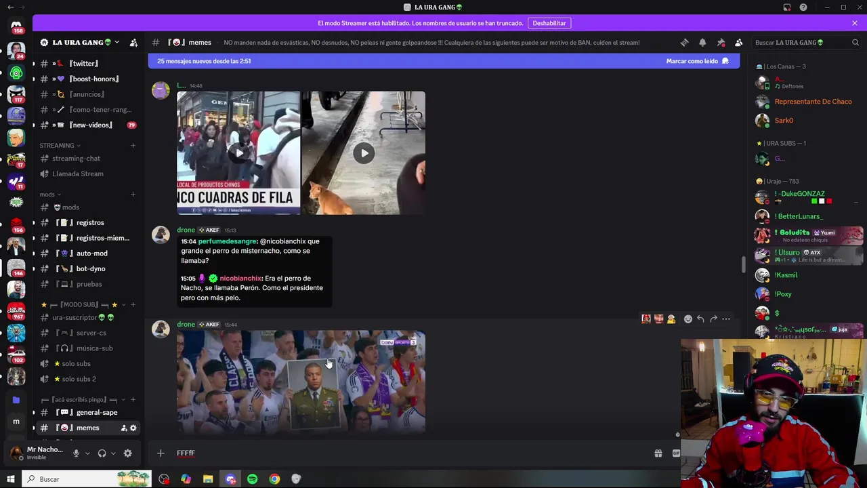Image resolution: width=867 pixels, height=488 pixels.
Task: Open Windows Start menu
Action: [x=10, y=479]
